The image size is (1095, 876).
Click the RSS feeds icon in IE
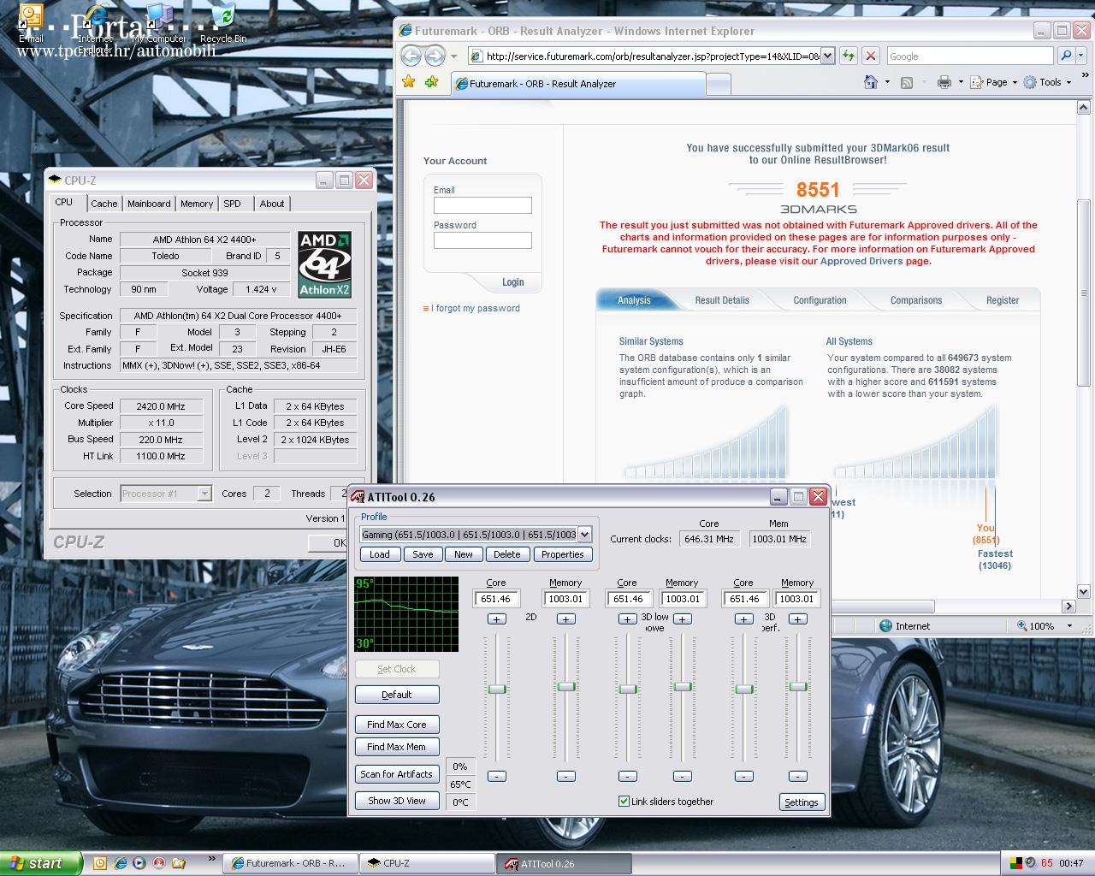907,83
